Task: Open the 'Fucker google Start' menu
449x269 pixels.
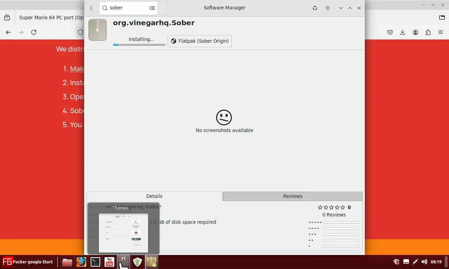Action: tap(28, 262)
